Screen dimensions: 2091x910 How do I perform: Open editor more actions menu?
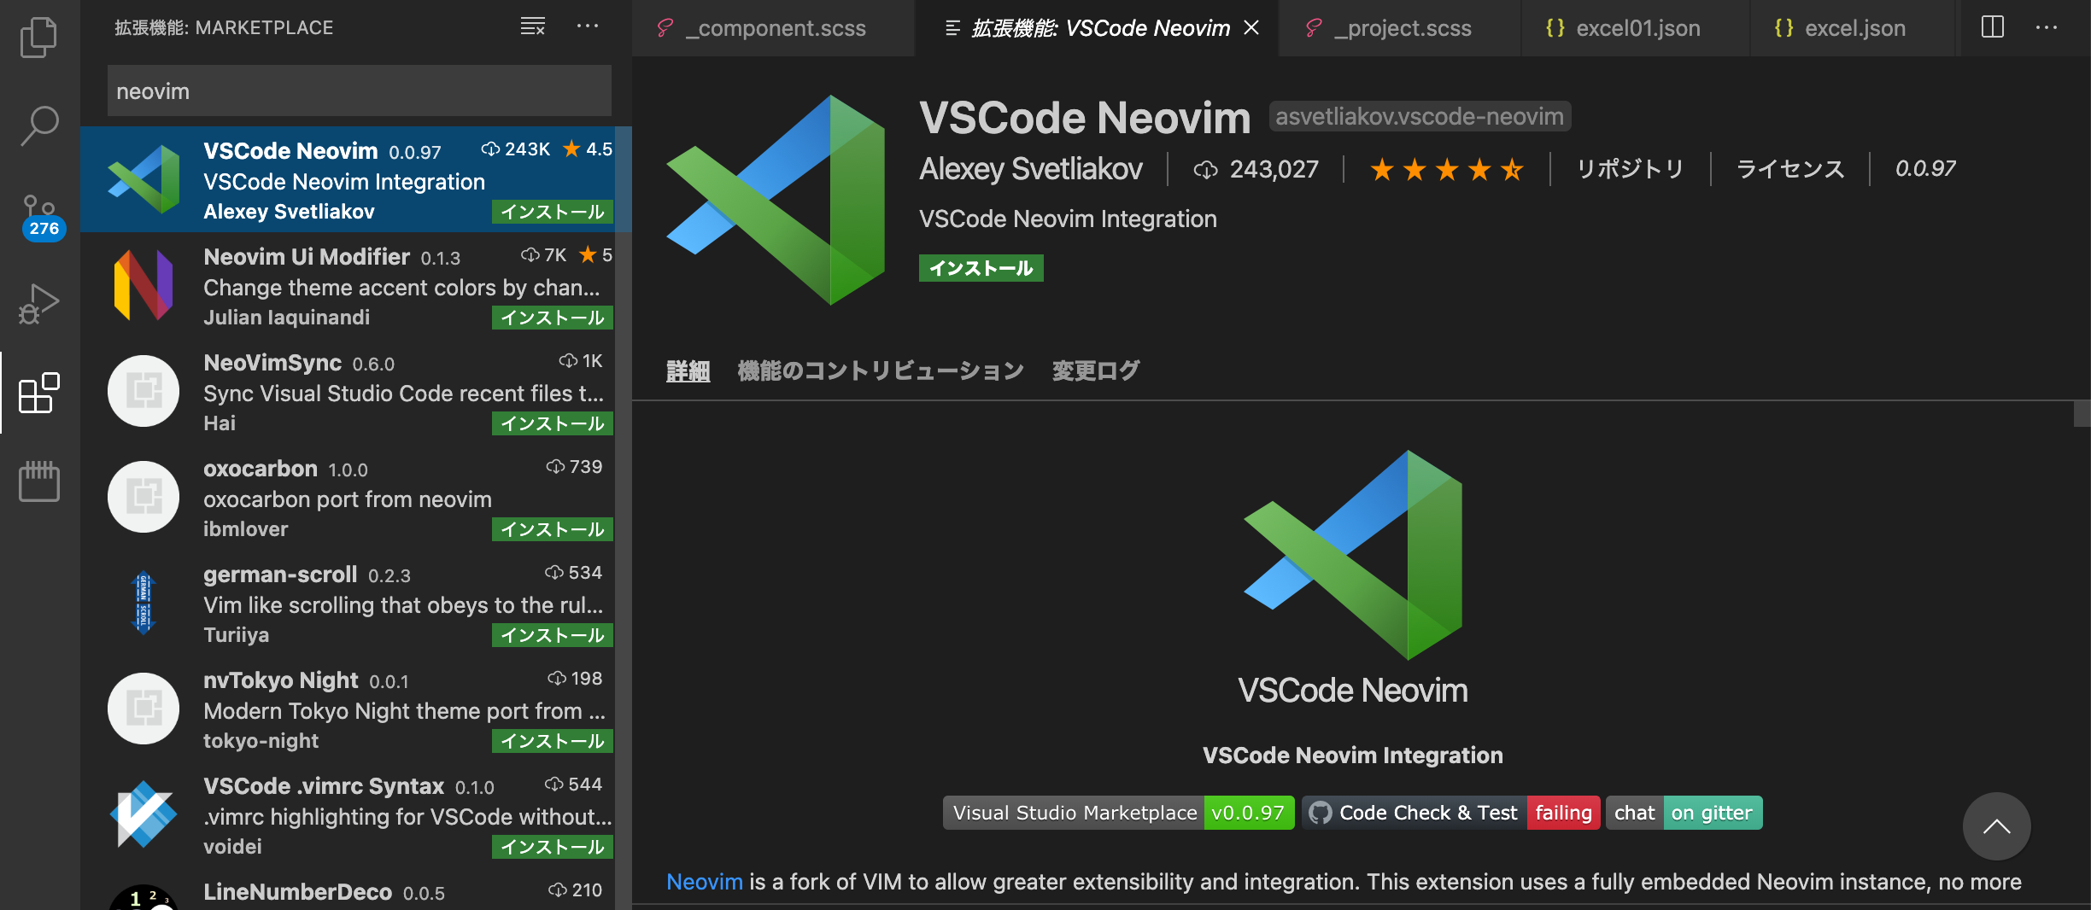click(x=2047, y=27)
